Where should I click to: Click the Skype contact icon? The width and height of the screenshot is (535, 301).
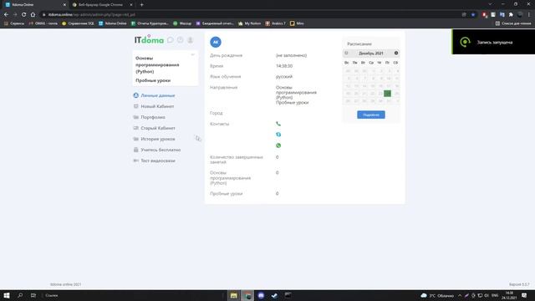278,135
